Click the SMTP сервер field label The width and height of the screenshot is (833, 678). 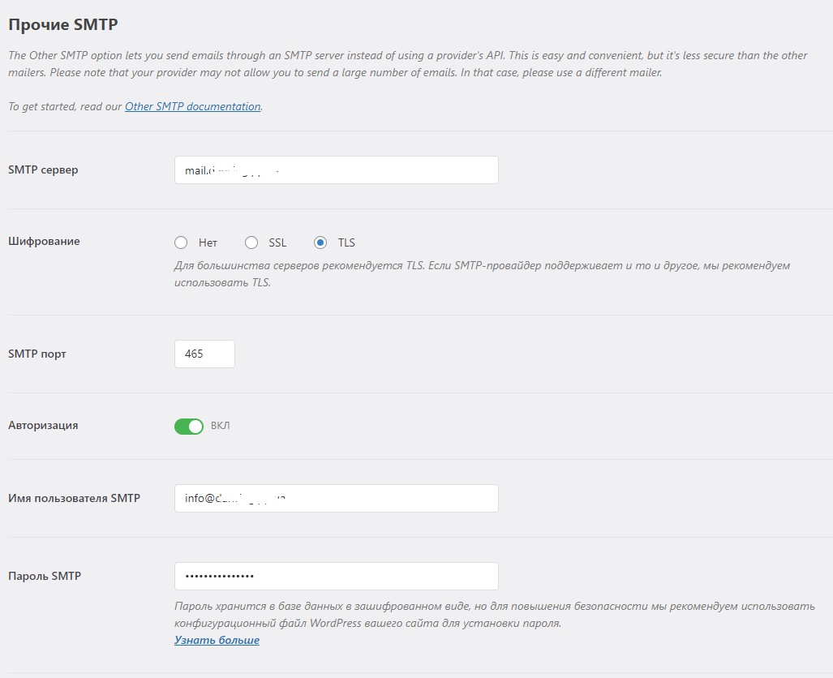coord(43,169)
